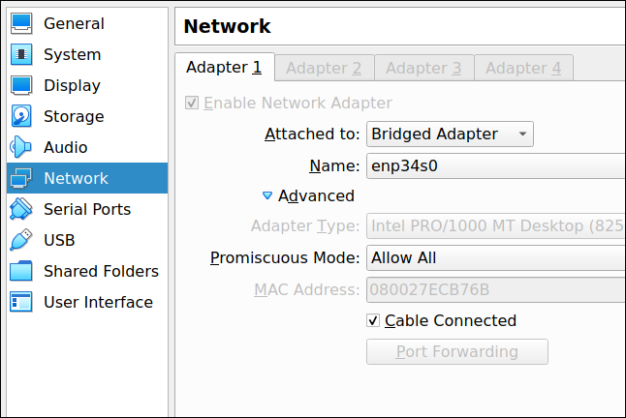
Task: Select the System chip icon
Action: pyautogui.click(x=21, y=54)
